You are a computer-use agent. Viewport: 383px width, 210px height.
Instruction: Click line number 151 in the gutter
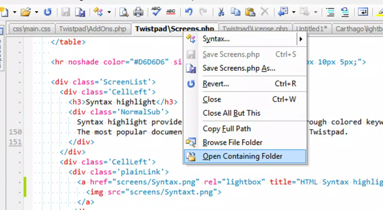click(x=15, y=142)
